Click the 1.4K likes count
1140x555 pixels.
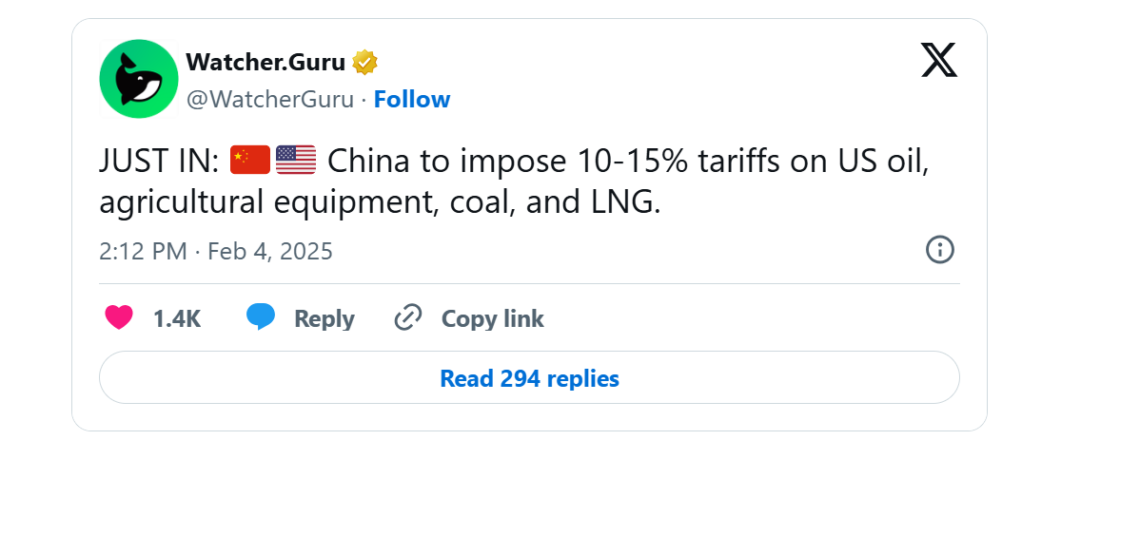pyautogui.click(x=177, y=319)
